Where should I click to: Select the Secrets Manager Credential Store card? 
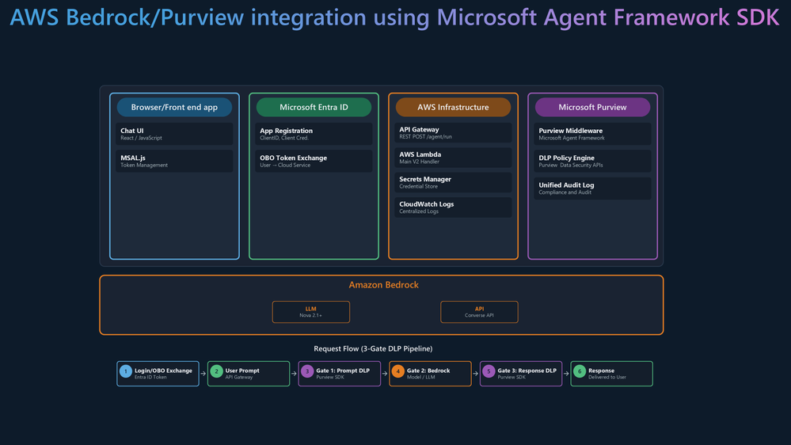453,182
